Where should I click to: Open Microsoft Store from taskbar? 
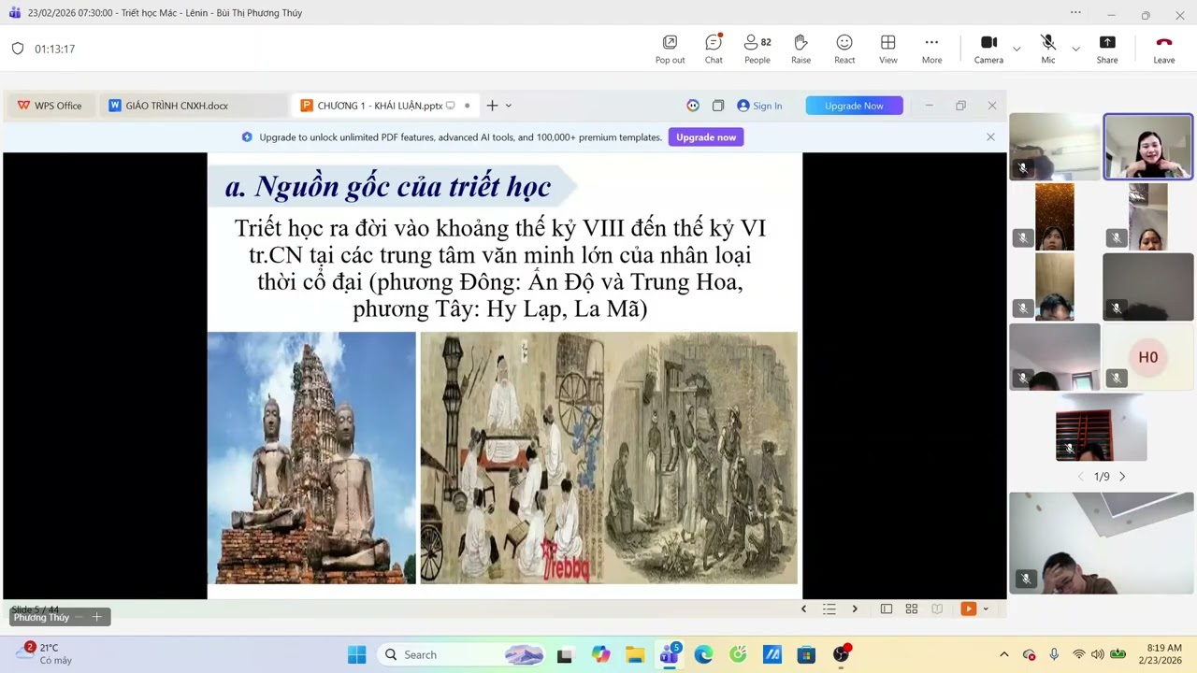(806, 654)
